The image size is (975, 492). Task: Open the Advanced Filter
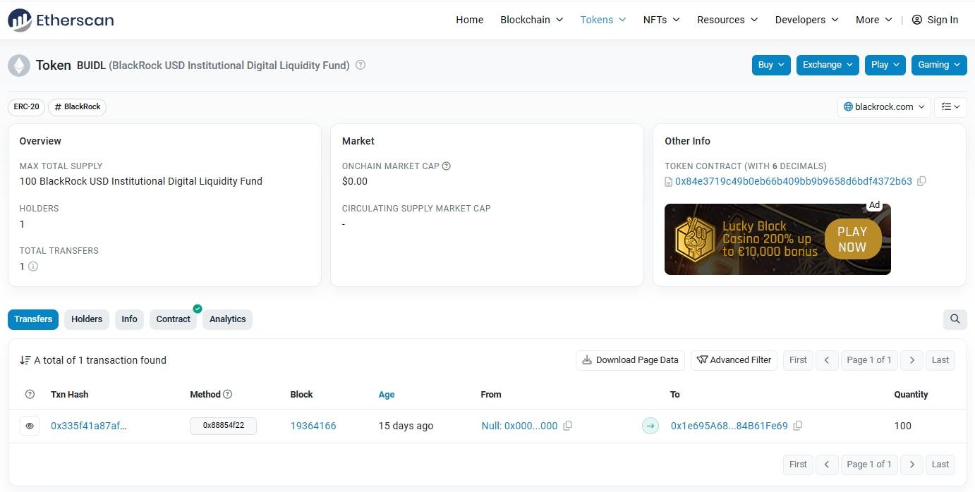pos(734,360)
